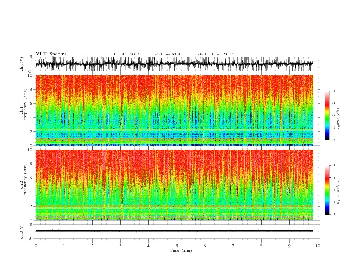
Task: Select ch.1 colorbar label "log(PSD)(V²/Hz)"
Action: [339, 118]
